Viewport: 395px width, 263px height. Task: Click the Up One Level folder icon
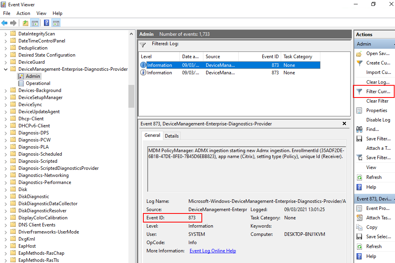pyautogui.click(x=26, y=23)
